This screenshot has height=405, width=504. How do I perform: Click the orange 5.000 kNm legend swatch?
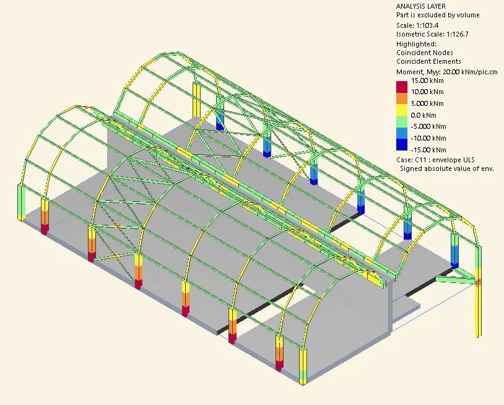coord(401,98)
